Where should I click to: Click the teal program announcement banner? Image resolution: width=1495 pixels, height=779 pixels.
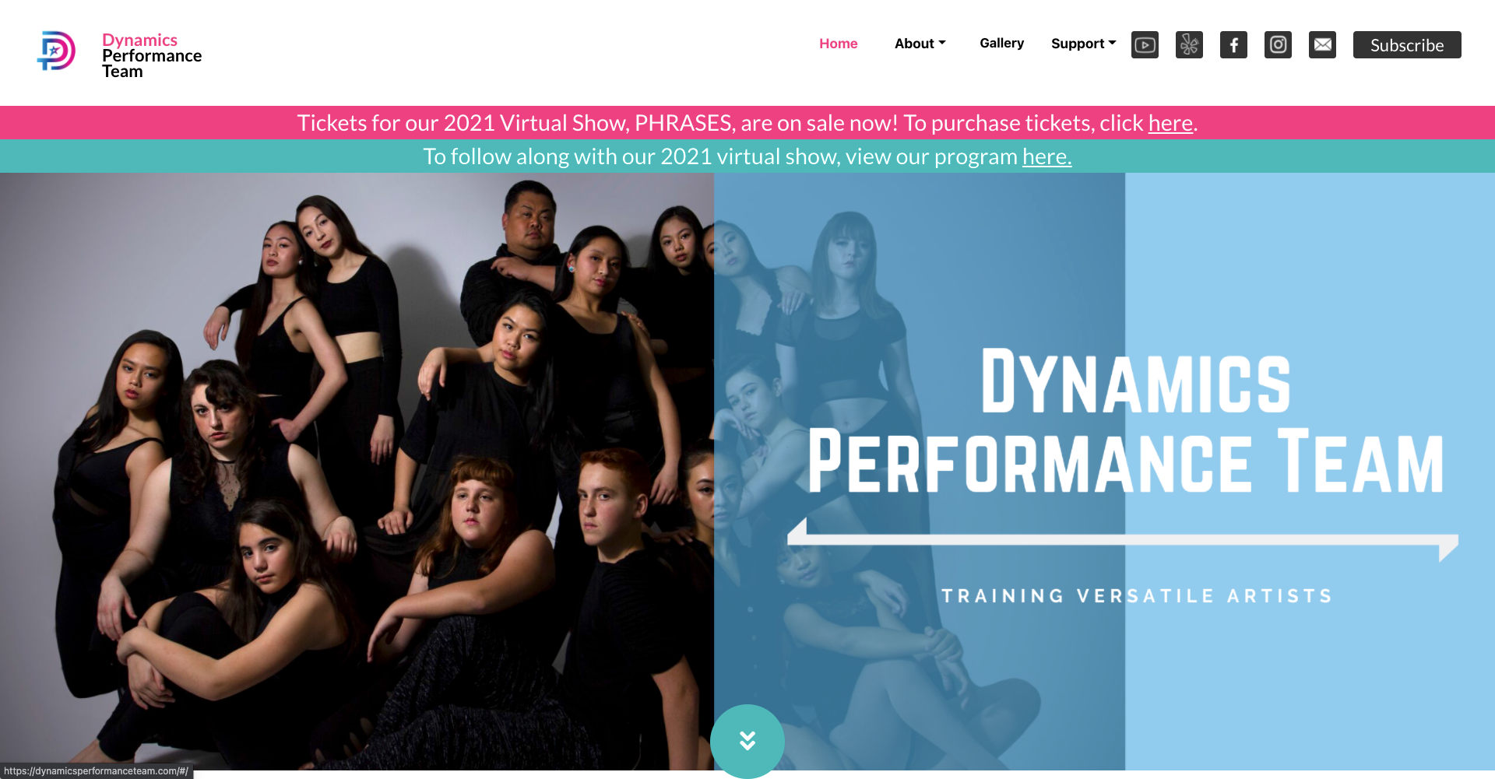tap(747, 156)
